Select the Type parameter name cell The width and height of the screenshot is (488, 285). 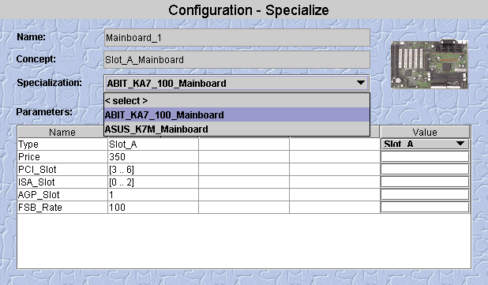62,144
